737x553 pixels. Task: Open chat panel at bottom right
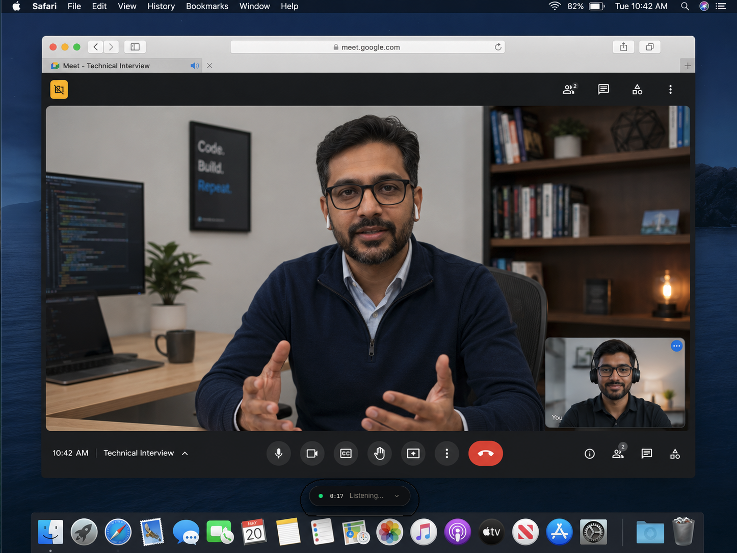point(647,454)
